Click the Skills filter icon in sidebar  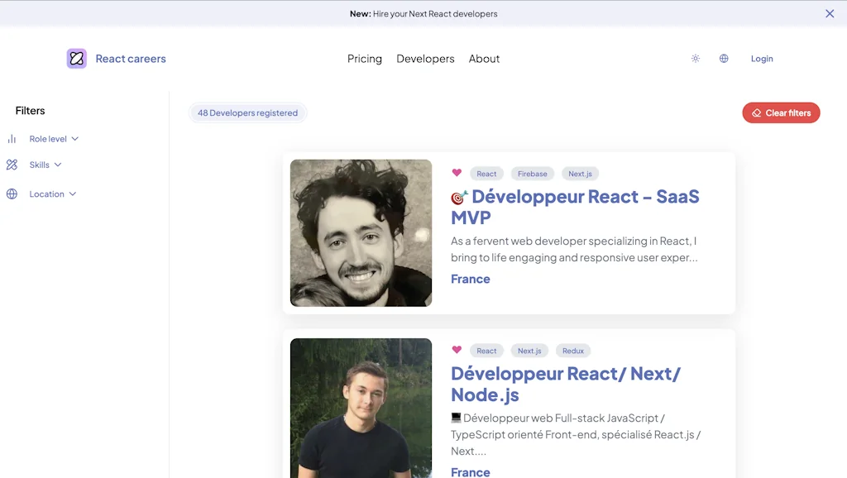[12, 165]
